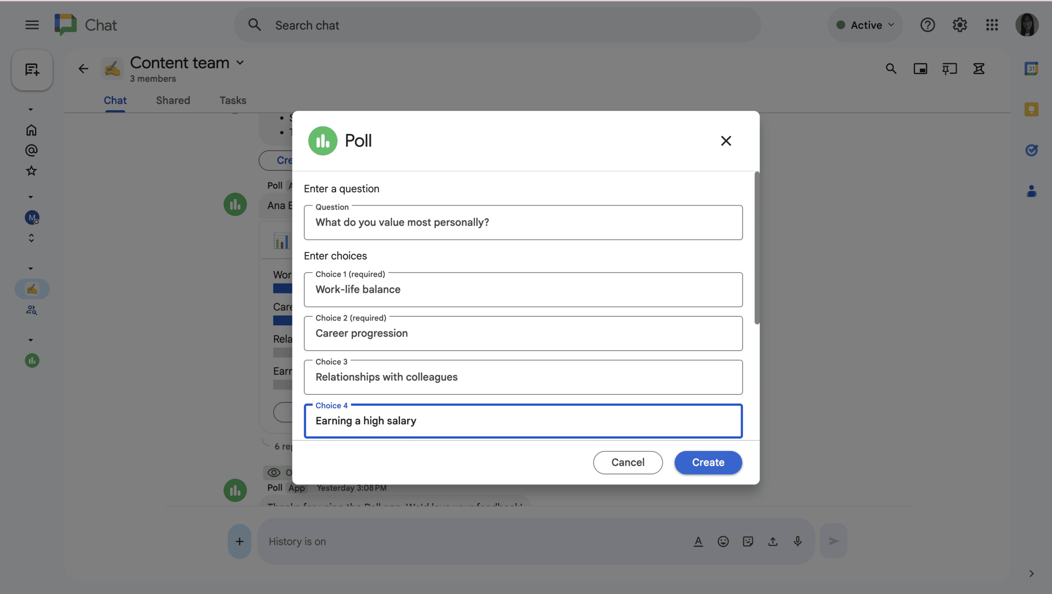Upload a file to the conversation

(773, 541)
